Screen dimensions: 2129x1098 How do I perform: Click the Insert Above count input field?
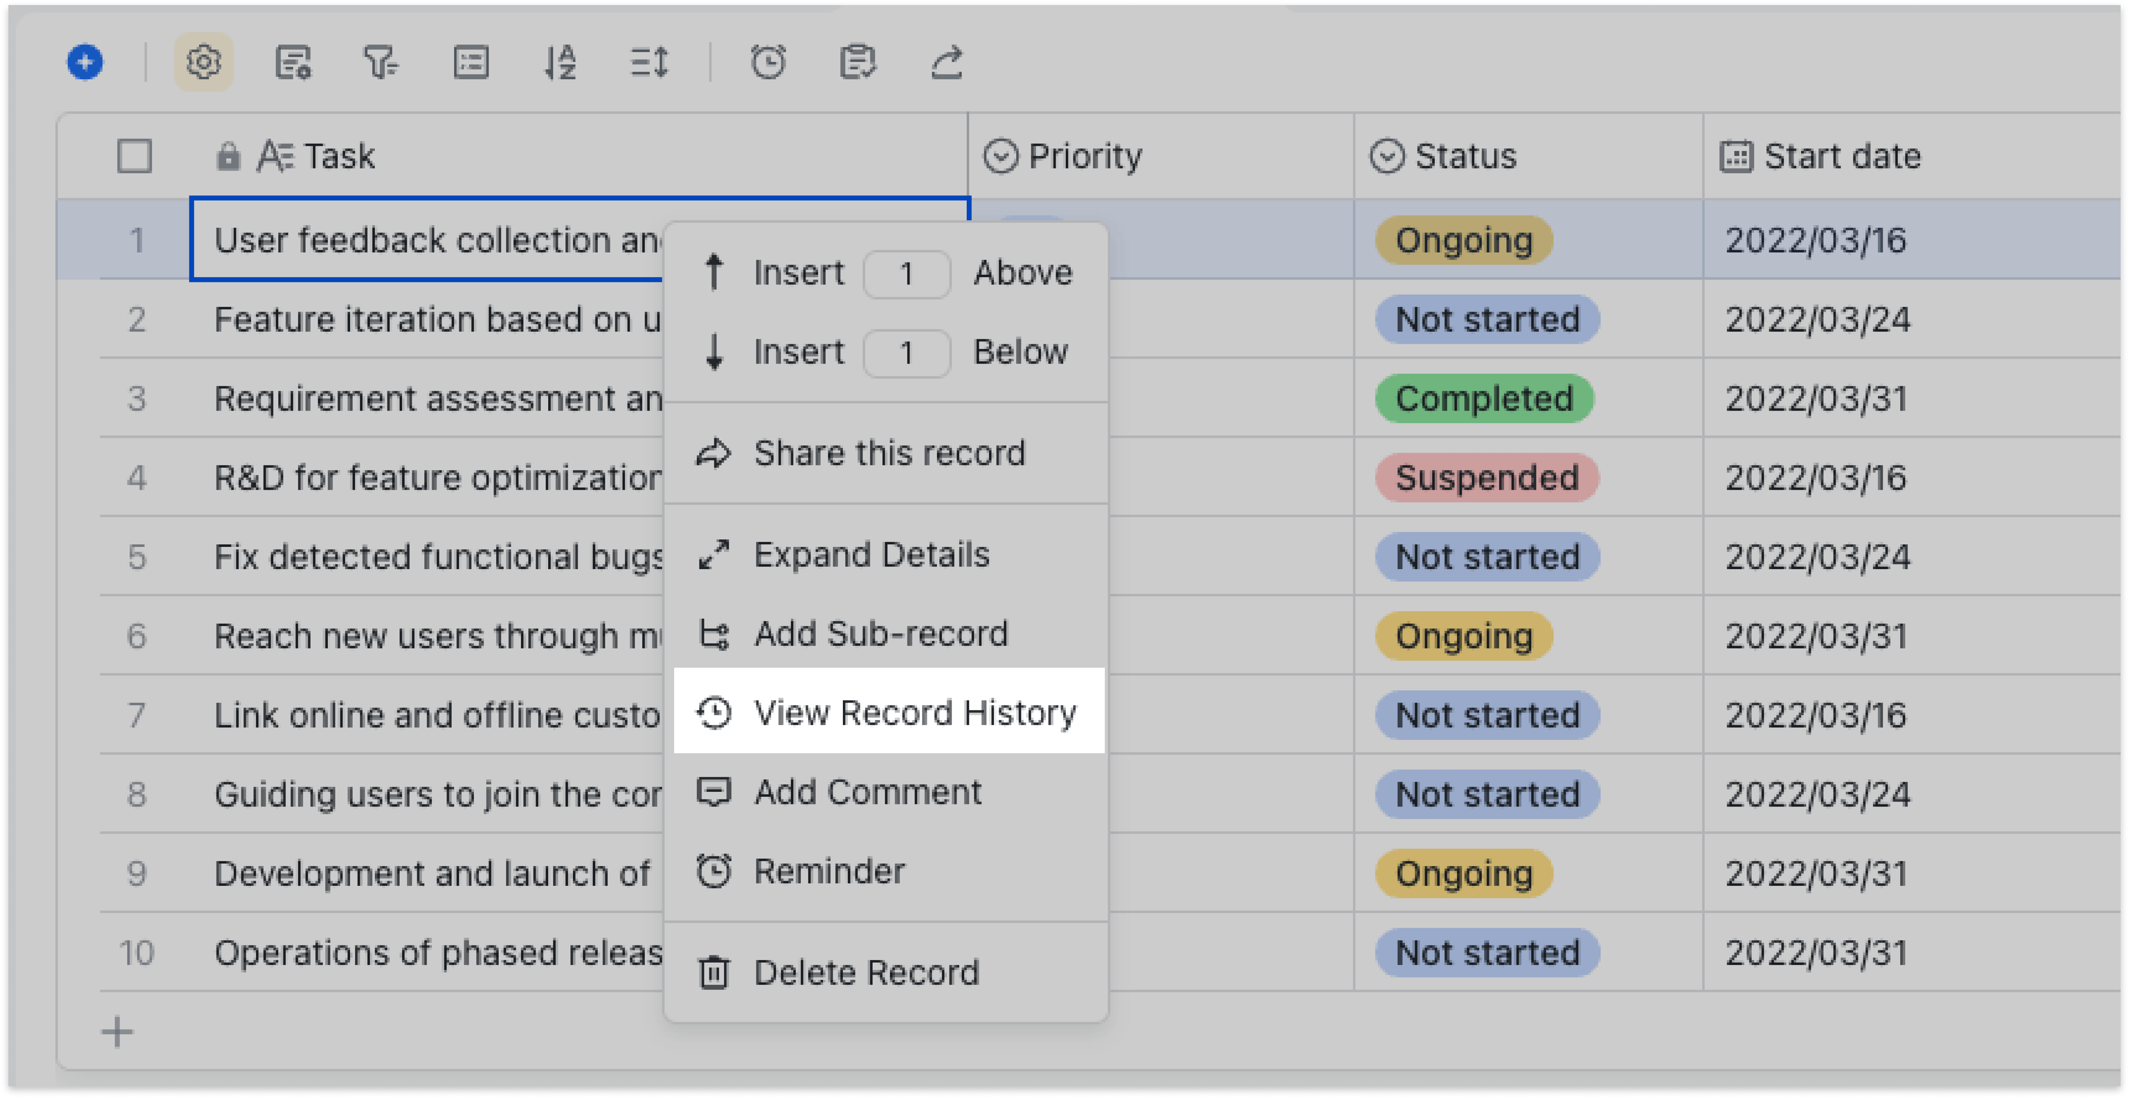907,273
